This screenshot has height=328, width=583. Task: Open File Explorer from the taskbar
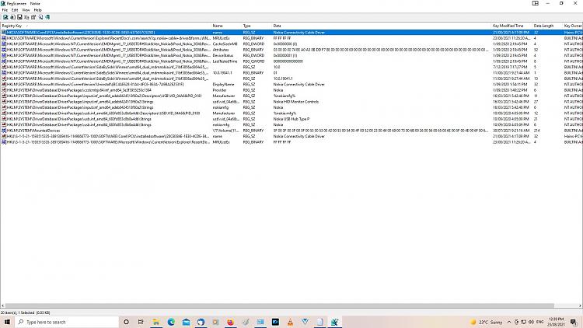pos(156,322)
